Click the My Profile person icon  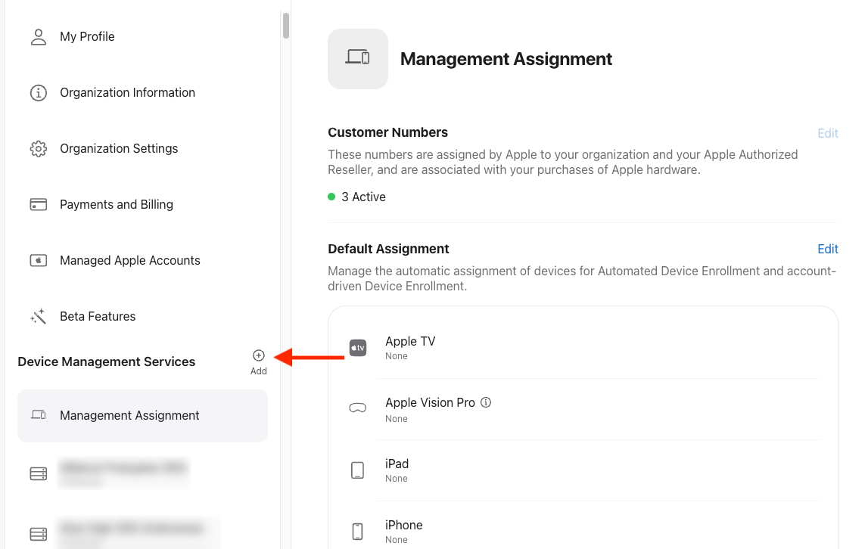[x=38, y=37]
